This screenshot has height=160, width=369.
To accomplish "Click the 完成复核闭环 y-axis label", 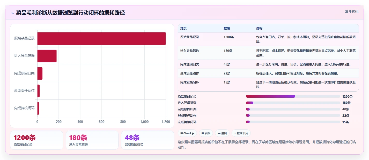I will click(x=24, y=108).
